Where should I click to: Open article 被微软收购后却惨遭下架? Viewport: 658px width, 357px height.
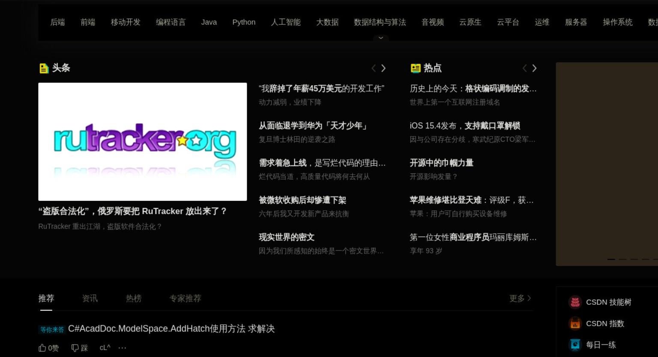point(302,200)
